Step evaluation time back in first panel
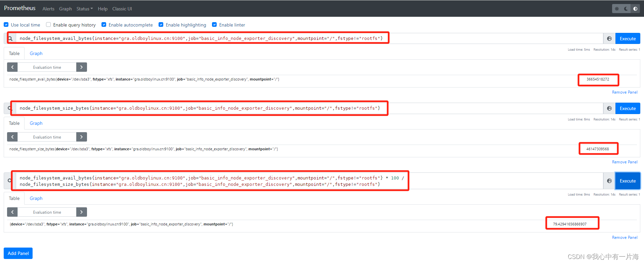Image resolution: width=644 pixels, height=263 pixels. point(12,67)
